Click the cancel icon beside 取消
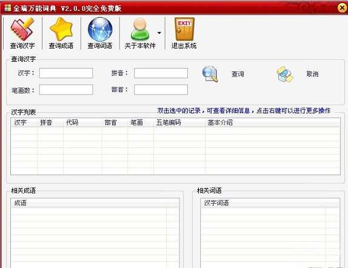This screenshot has height=268, width=348. 285,74
